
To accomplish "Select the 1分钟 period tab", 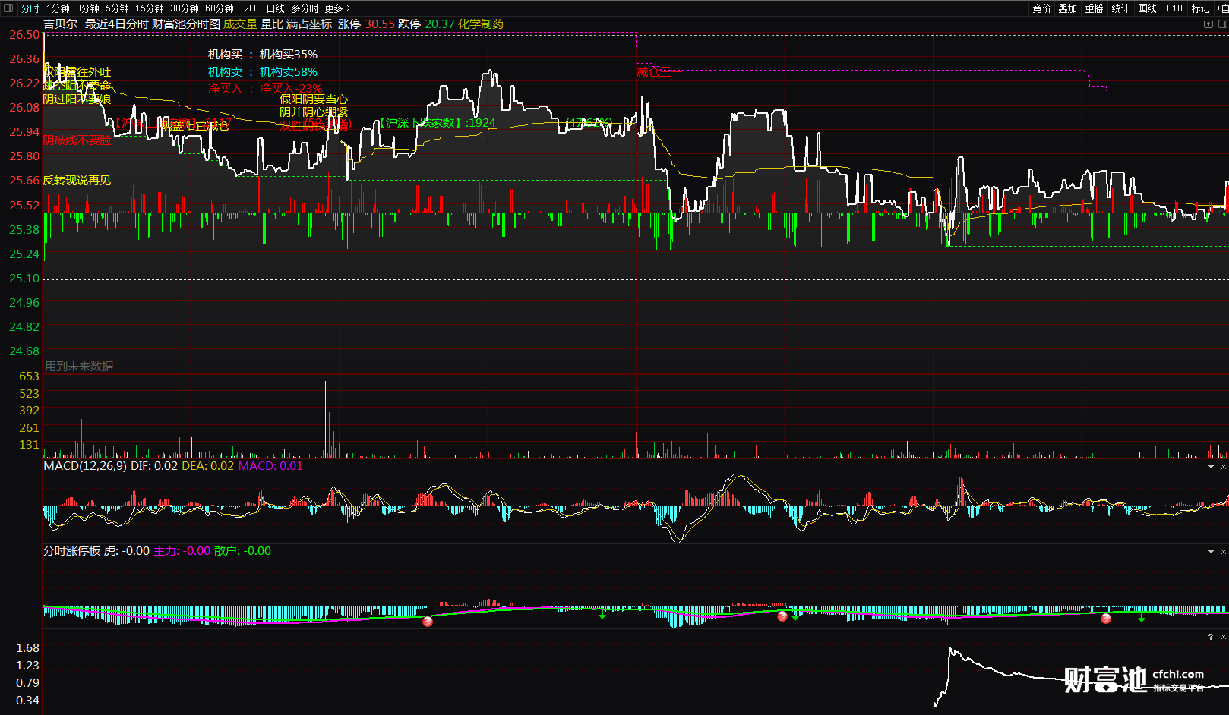I will tap(58, 8).
